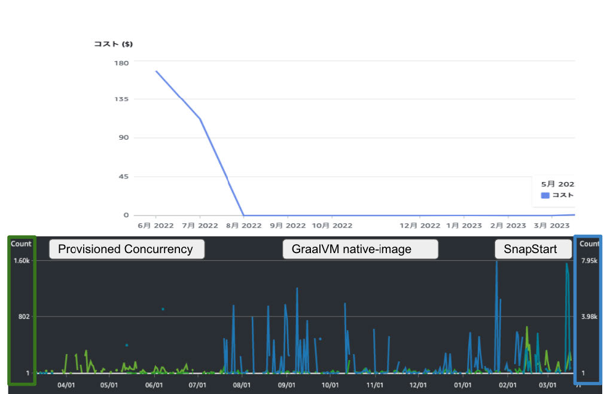Click the 3月 2023 x-axis label
This screenshot has width=607, height=394.
click(551, 226)
